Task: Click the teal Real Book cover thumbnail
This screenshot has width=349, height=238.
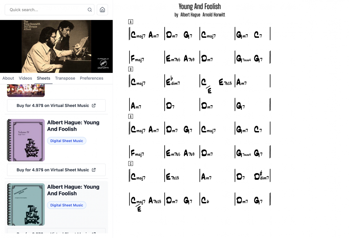Action: point(26,204)
